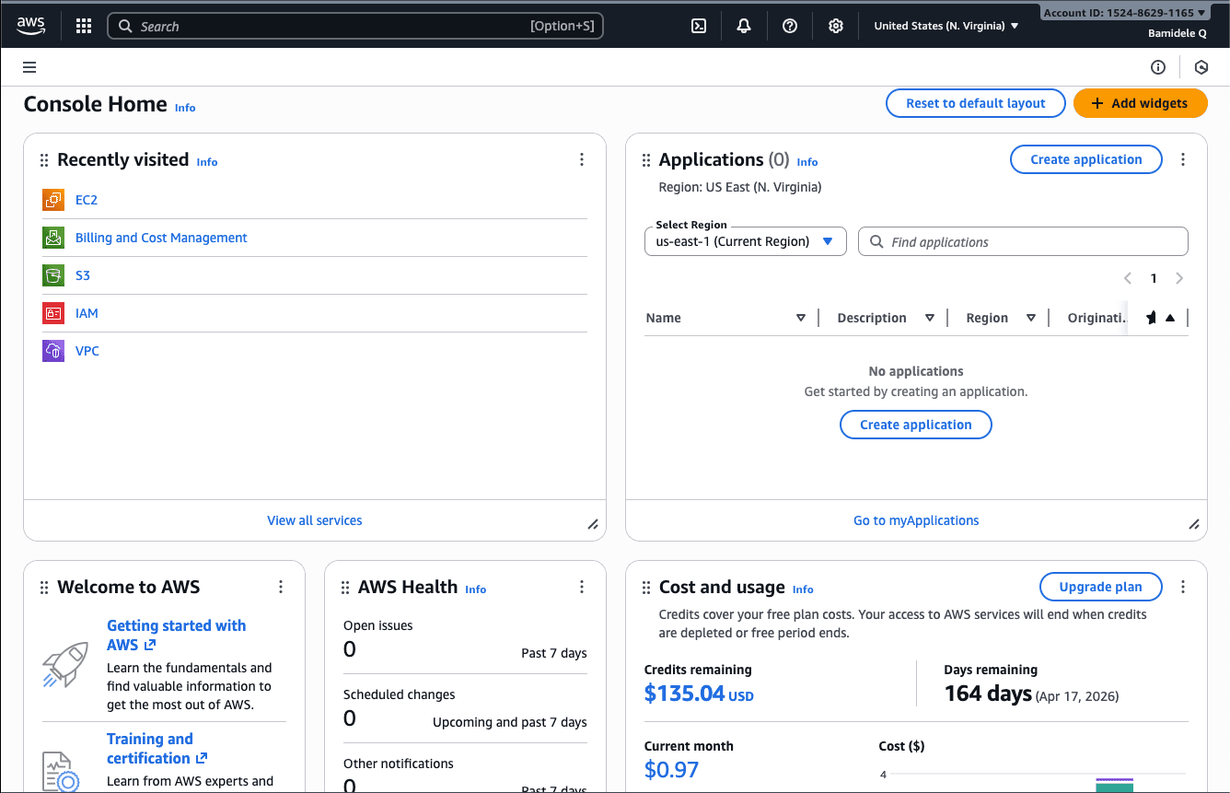Expand the us-east-1 Select Region dropdown
Viewport: 1230px width, 793px height.
pyautogui.click(x=745, y=240)
